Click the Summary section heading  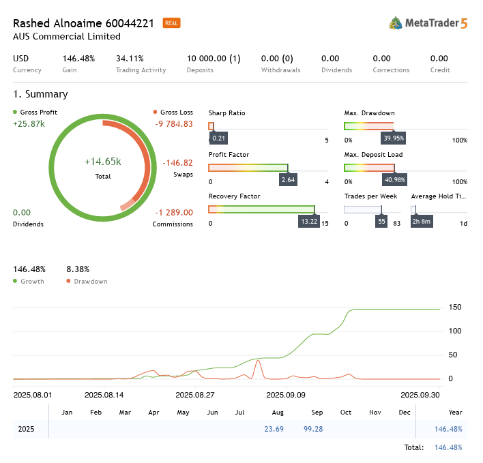[40, 94]
